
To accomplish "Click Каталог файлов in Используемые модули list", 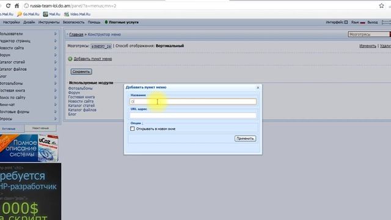I will [x=82, y=110].
